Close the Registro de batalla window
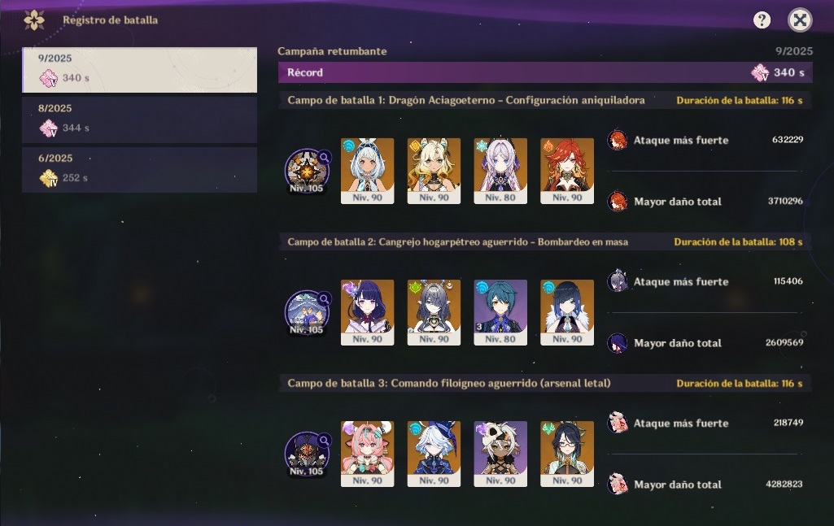 click(800, 20)
